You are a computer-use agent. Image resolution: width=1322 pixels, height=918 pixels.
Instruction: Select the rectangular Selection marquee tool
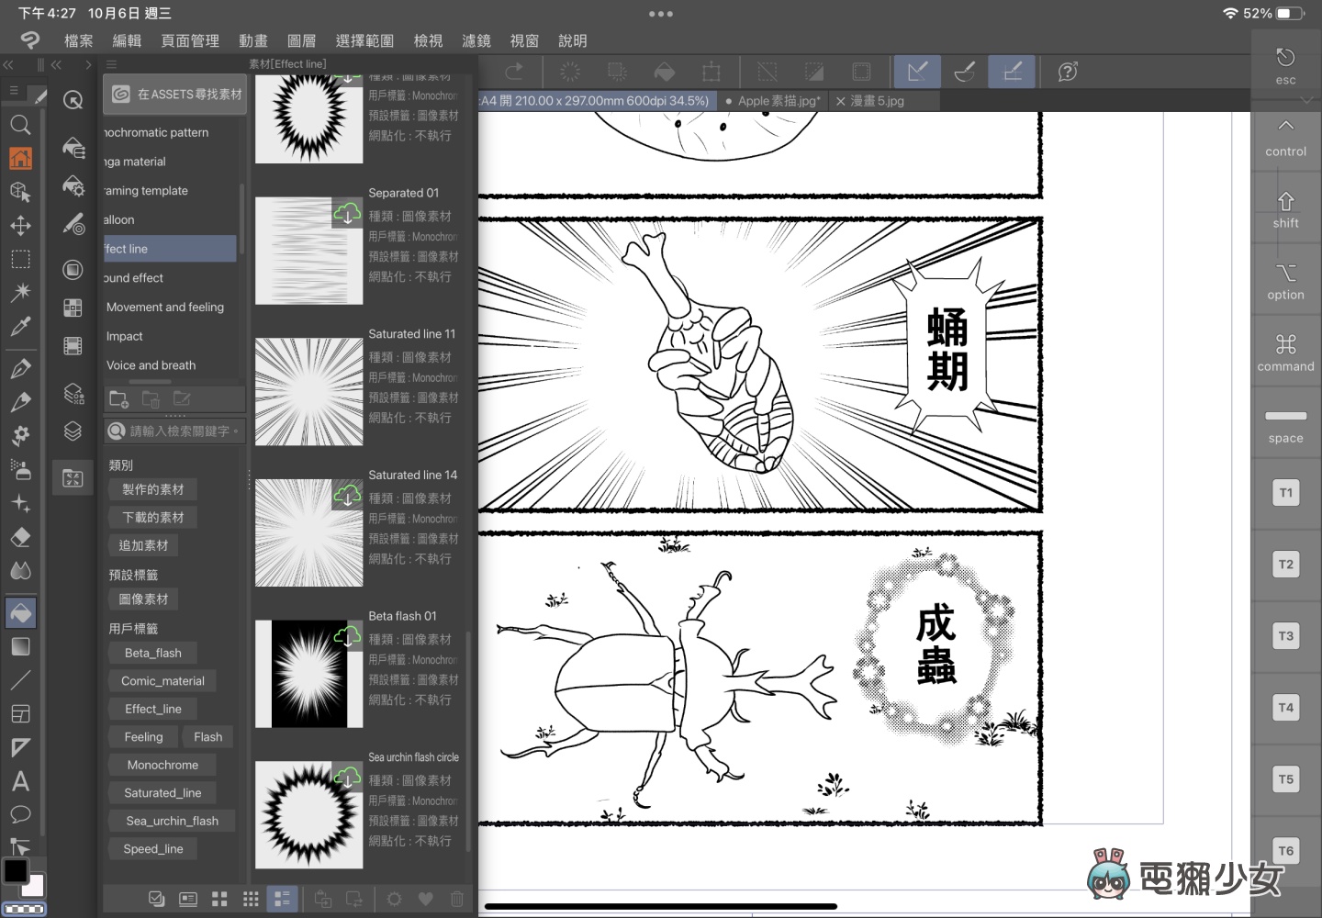pyautogui.click(x=20, y=259)
